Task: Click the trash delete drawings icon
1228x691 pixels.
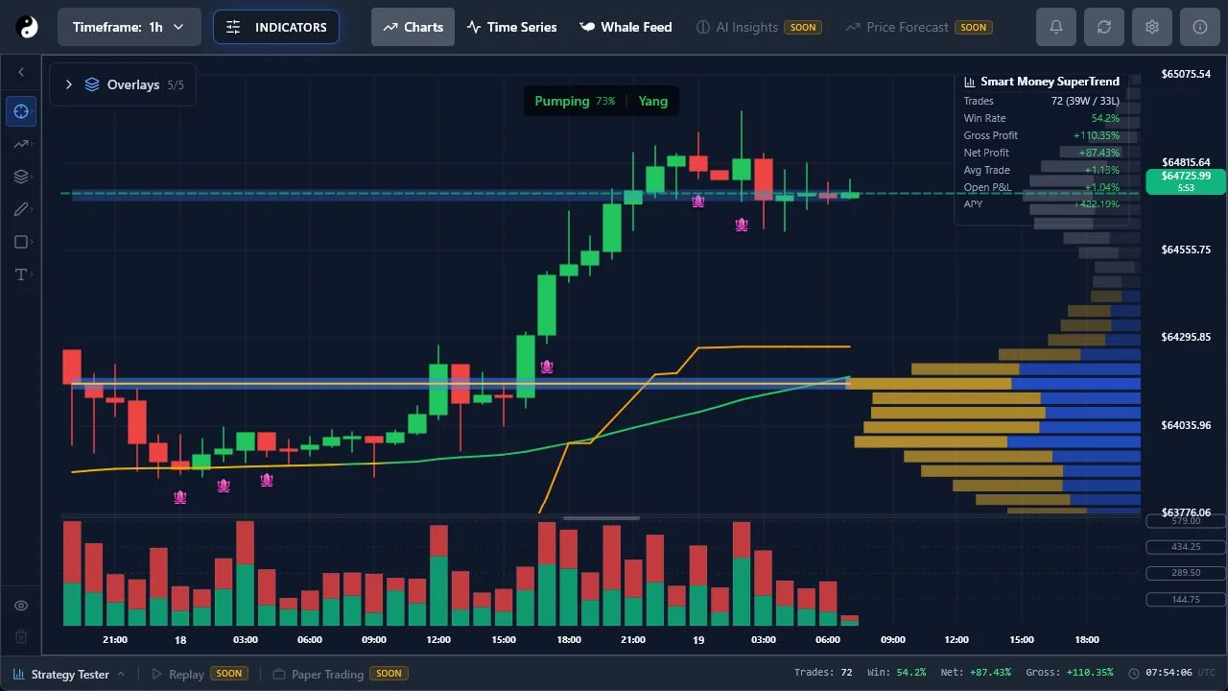Action: [x=21, y=636]
